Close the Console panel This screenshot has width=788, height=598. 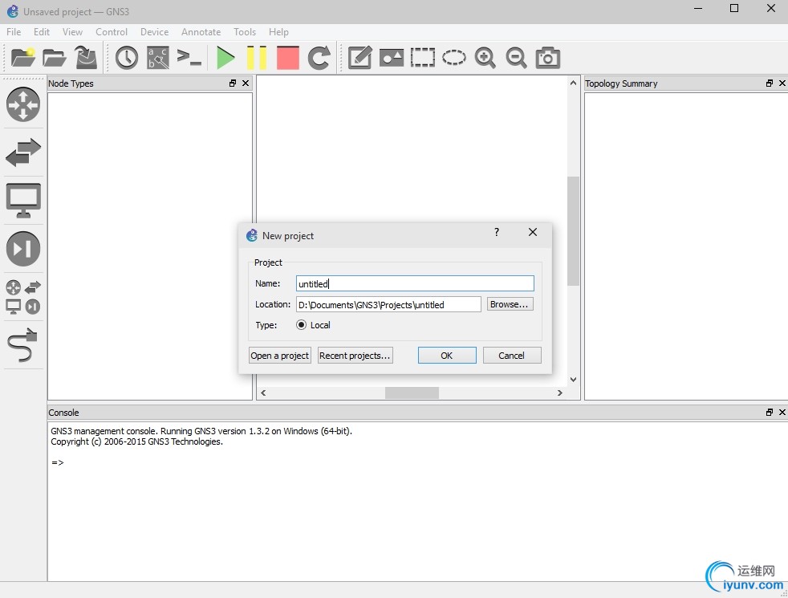pyautogui.click(x=782, y=412)
